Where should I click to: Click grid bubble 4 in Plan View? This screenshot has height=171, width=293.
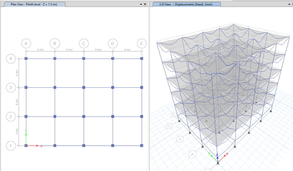pos(11,59)
